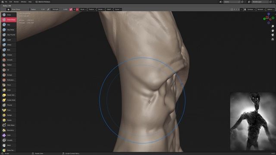Select the Nudge brush
Image resolution: width=276 pixels, height=155 pixels.
[x=9, y=115]
